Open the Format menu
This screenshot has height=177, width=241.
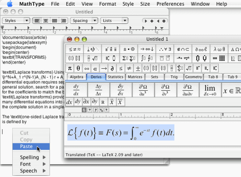point(108,4)
